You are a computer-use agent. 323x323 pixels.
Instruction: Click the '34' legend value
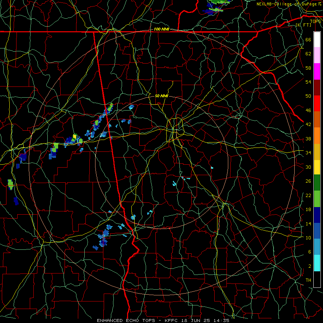click(x=308, y=153)
